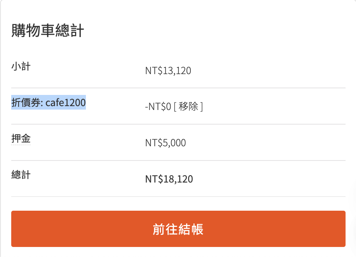Screen dimensions: 356x257
Task: Click the 前往結帳 checkout button
Action: tap(178, 229)
